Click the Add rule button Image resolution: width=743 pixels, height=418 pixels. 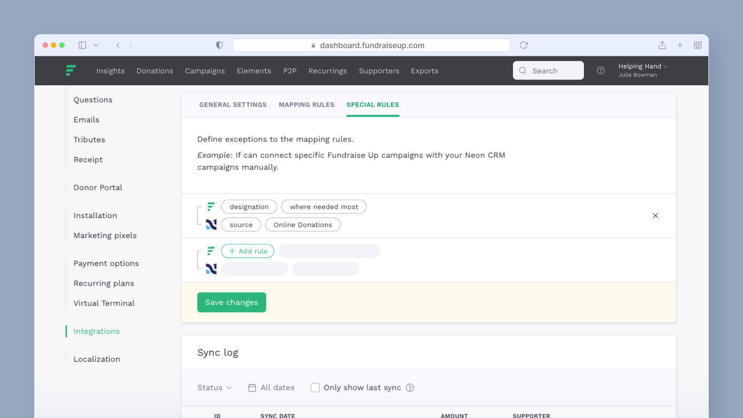coord(248,251)
